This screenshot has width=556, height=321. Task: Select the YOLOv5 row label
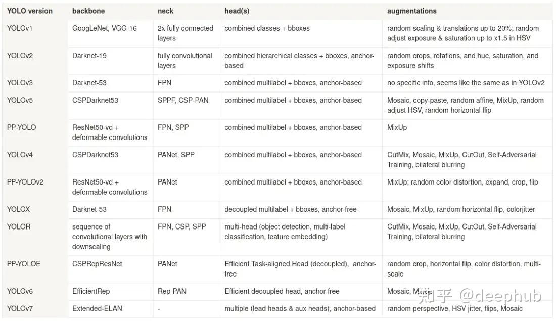click(20, 100)
